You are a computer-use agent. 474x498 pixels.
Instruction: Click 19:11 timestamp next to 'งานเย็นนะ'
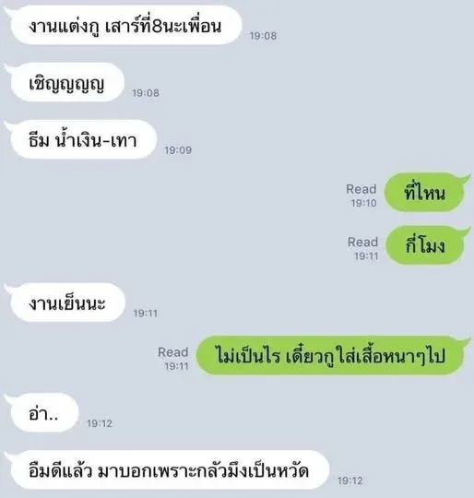click(146, 314)
